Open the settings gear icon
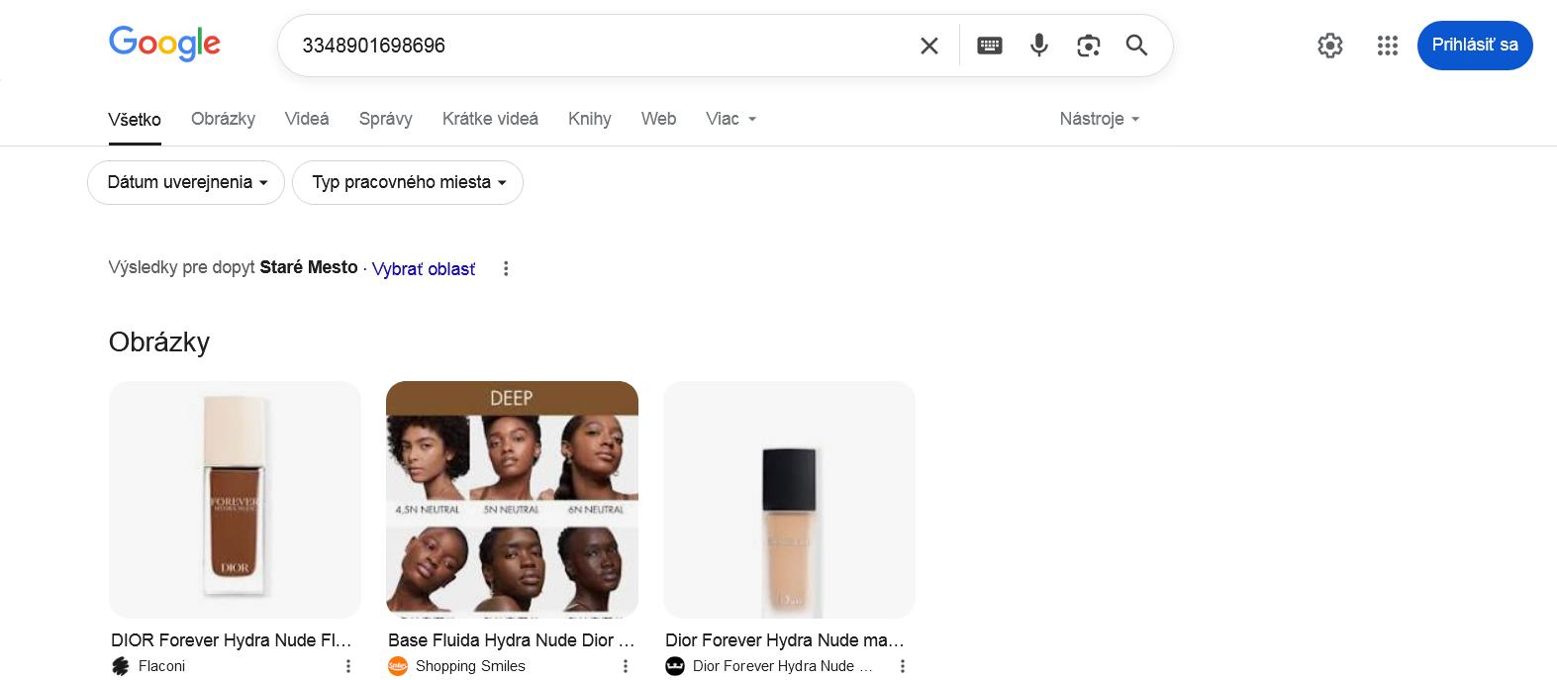Viewport: 1557px width, 680px height. point(1329,46)
